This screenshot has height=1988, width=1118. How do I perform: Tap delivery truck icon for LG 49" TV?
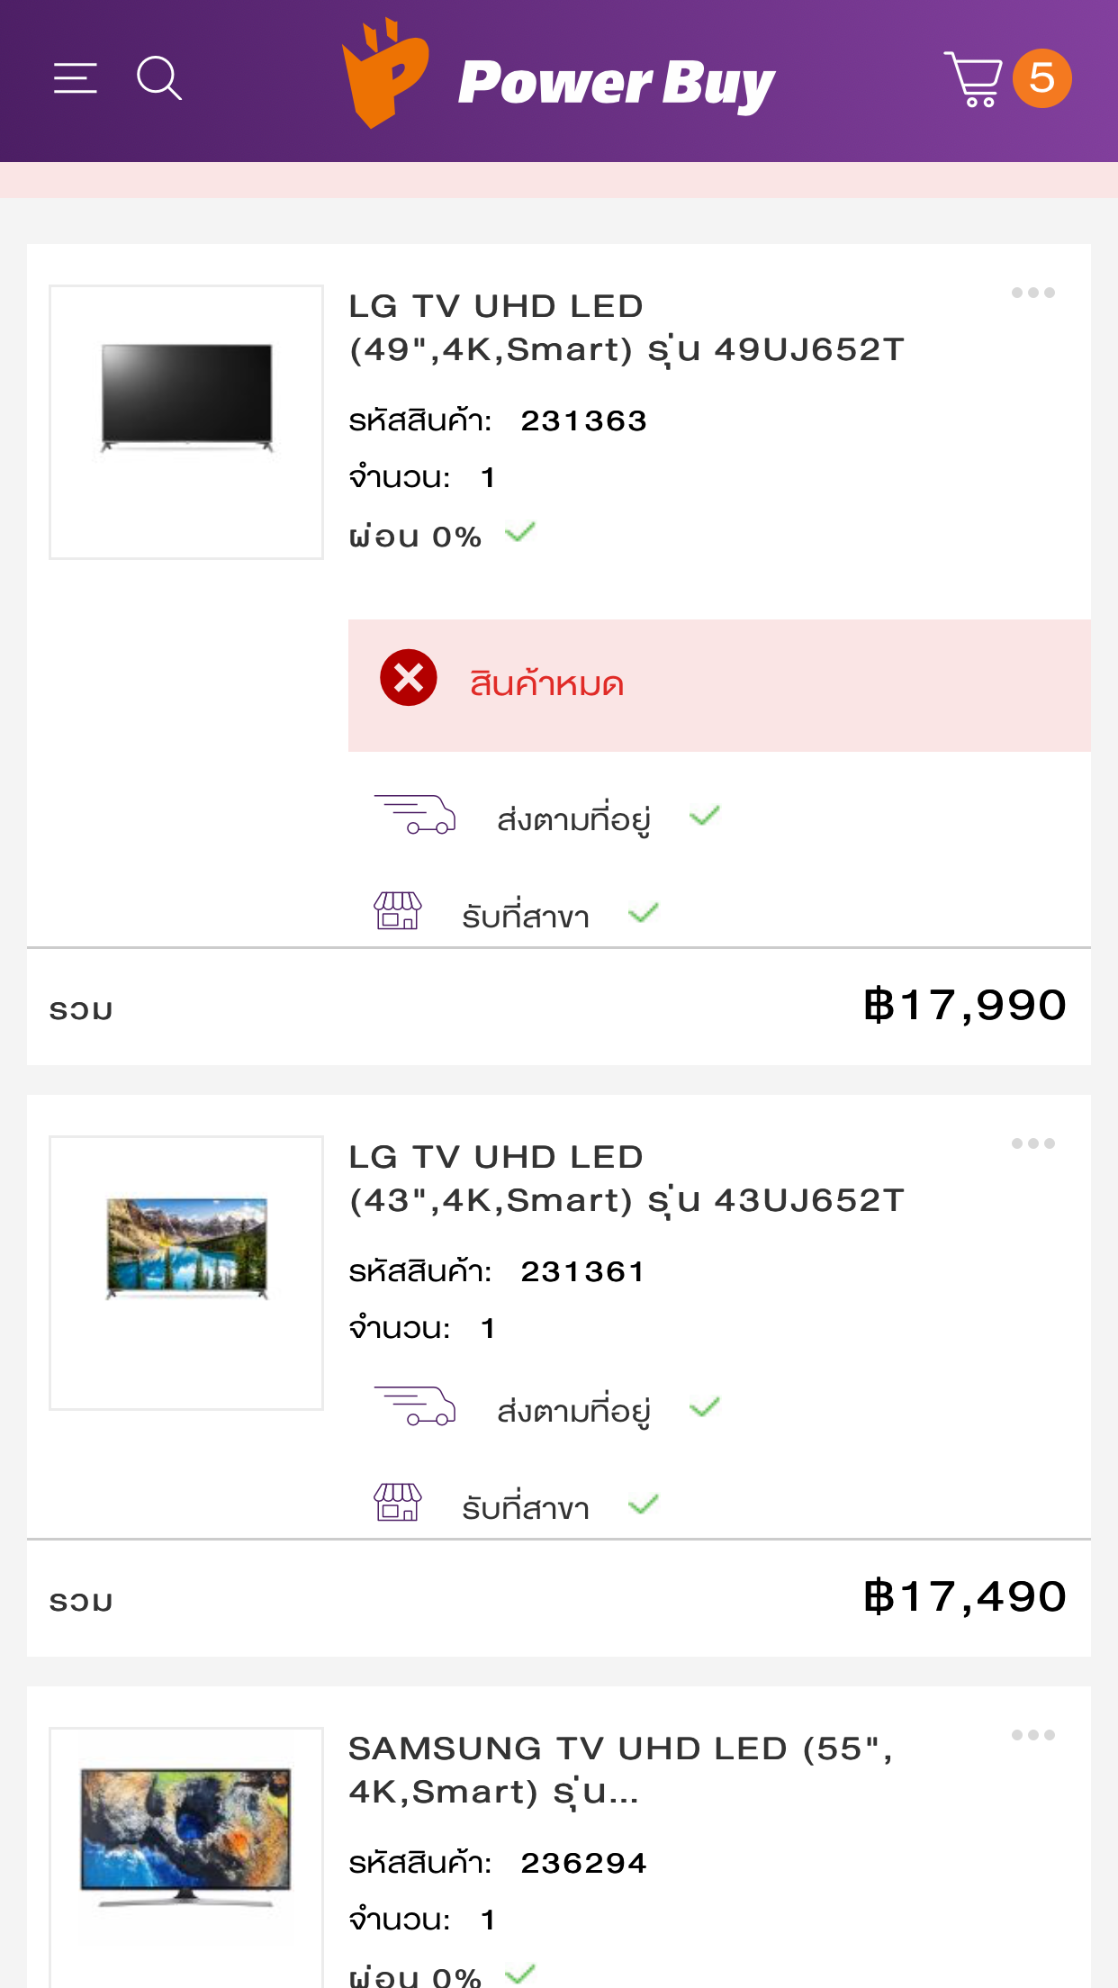pyautogui.click(x=415, y=816)
